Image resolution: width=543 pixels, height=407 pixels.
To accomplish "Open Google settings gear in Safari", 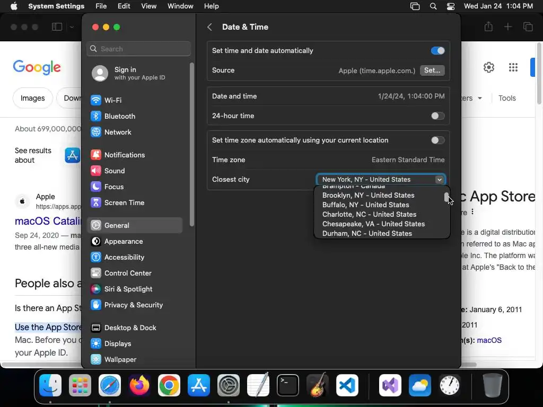I will [488, 67].
